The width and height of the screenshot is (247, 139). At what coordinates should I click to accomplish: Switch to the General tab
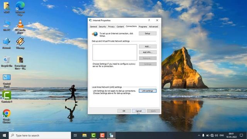[93, 27]
